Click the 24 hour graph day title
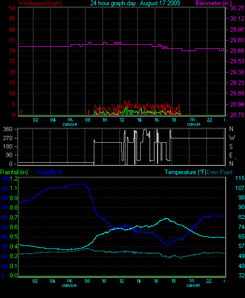The height and width of the screenshot is (298, 245). click(135, 3)
